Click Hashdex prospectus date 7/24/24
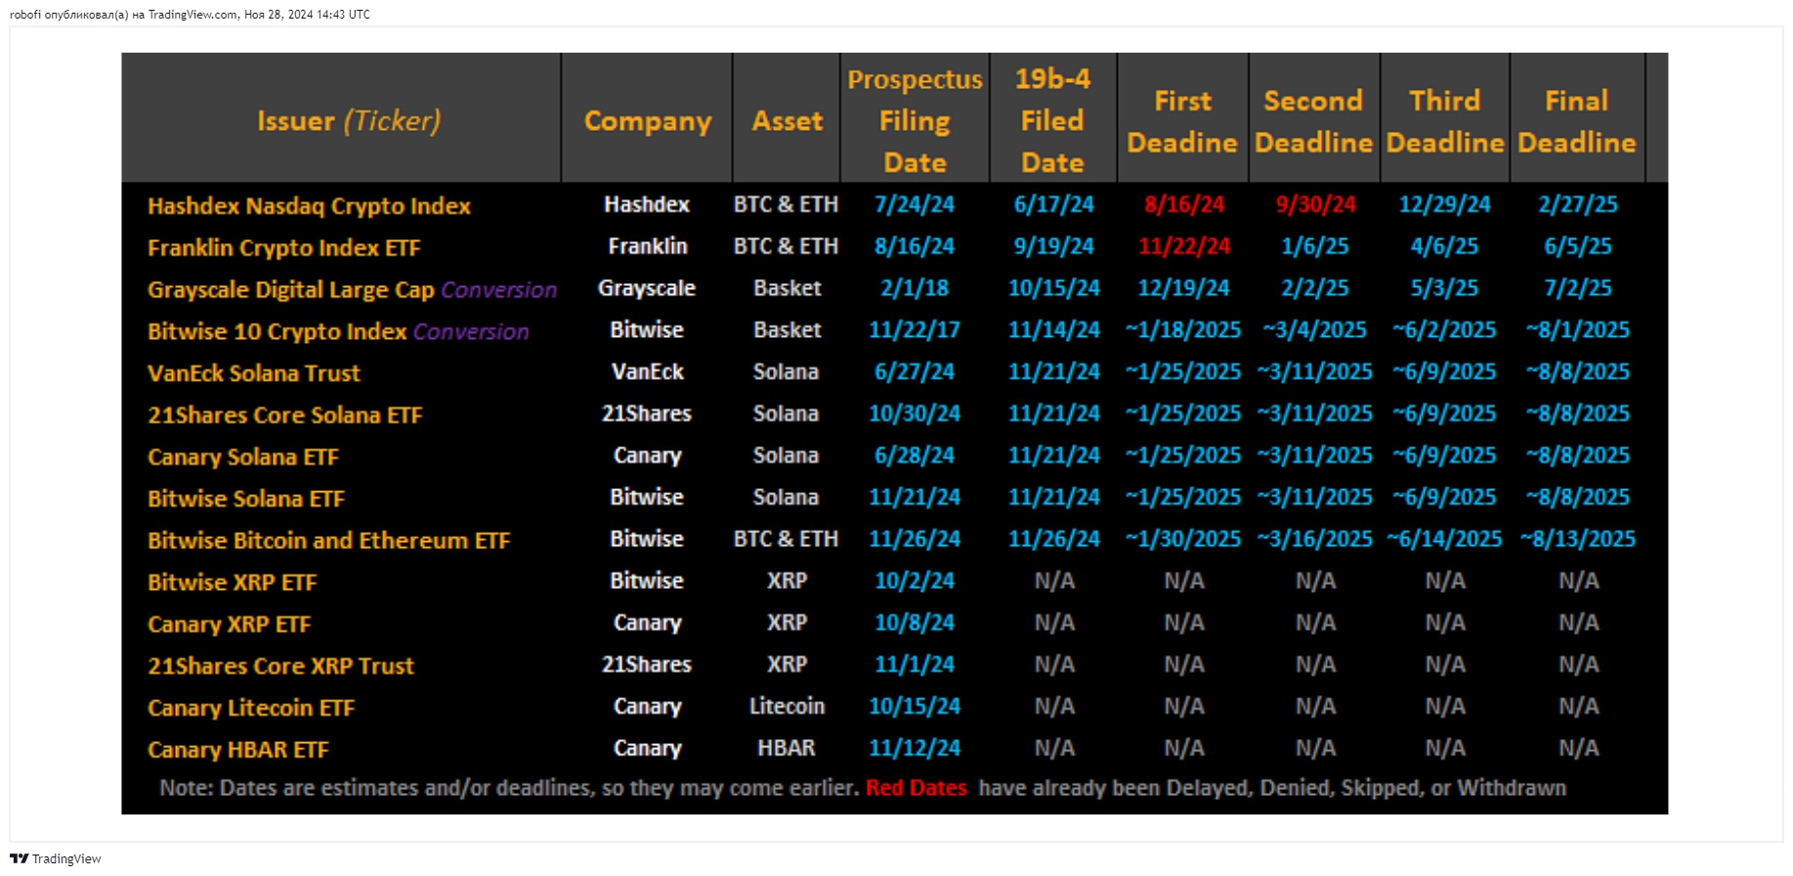1793x876 pixels. pos(915,204)
